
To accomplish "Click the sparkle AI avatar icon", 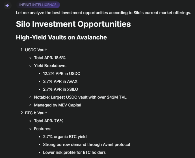I will pyautogui.click(x=7, y=5).
